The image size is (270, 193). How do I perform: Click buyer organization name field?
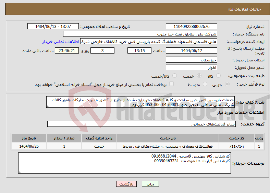(140, 34)
